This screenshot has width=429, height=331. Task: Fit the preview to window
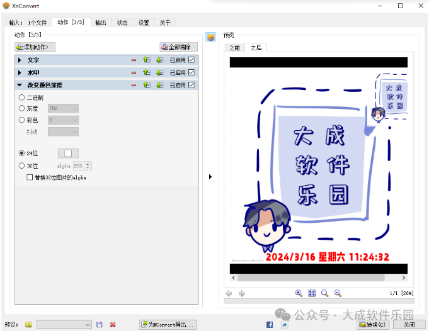coord(312,293)
